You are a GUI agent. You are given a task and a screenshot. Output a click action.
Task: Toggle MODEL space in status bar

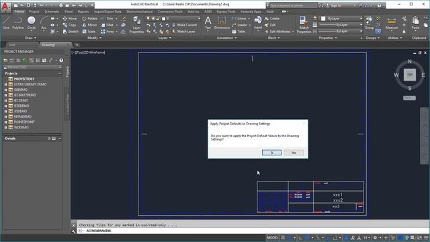point(272,237)
